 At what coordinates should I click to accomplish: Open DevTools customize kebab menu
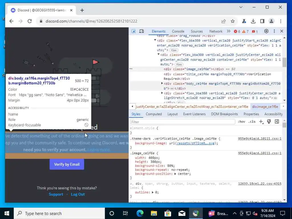pyautogui.click(x=274, y=31)
